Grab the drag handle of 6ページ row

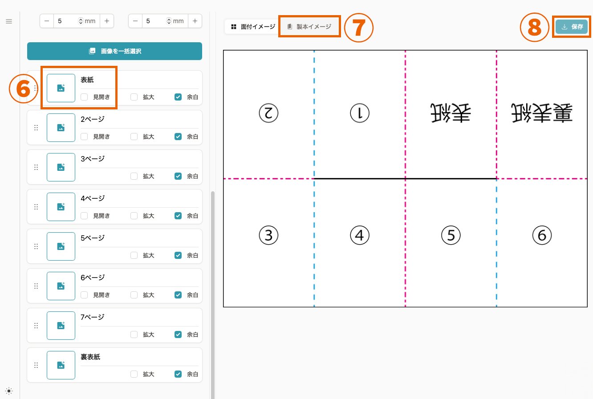(x=36, y=286)
